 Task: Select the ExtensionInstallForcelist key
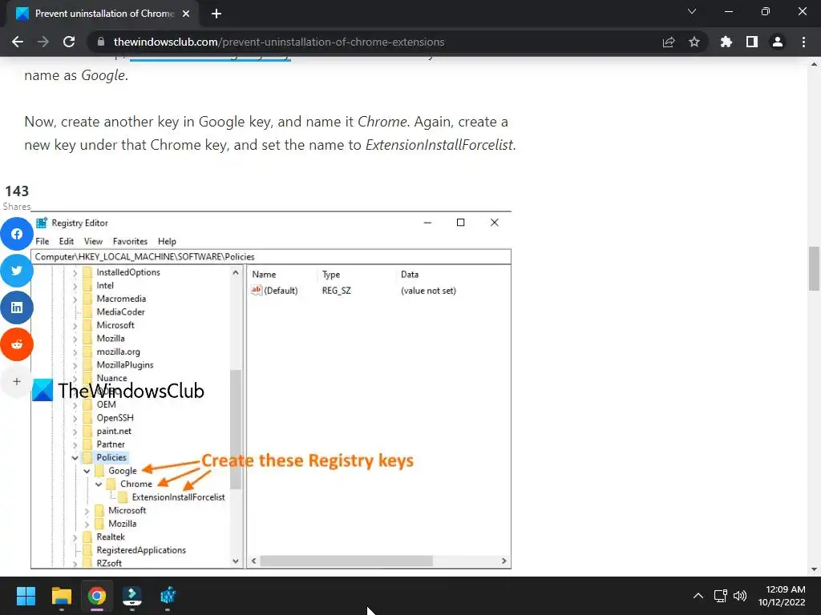point(178,497)
